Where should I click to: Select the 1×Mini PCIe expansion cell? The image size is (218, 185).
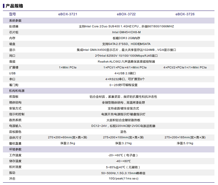click(x=68, y=68)
